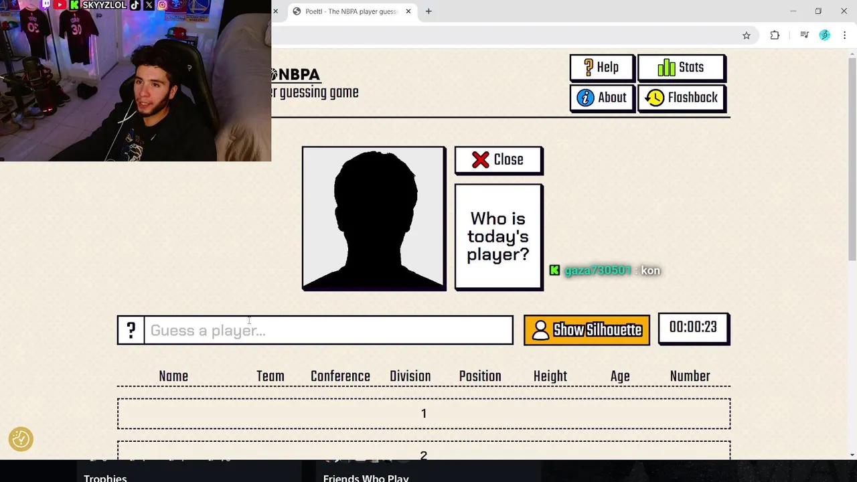Click the Team column header
857x482 pixels.
[x=270, y=376]
